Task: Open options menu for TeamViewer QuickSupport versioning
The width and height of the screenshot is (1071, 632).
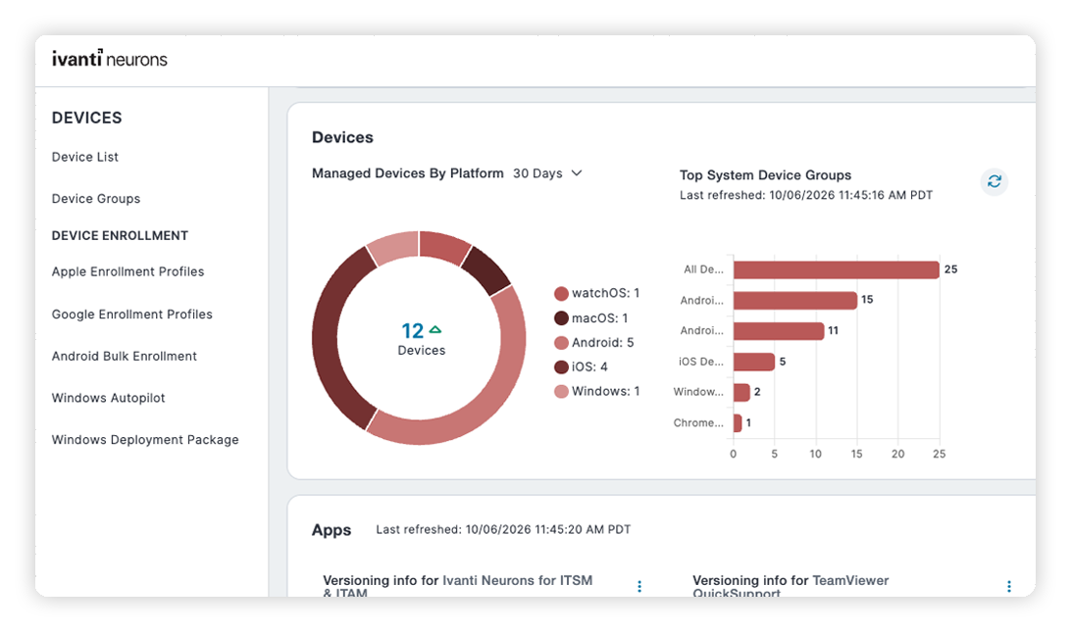Action: (1009, 586)
